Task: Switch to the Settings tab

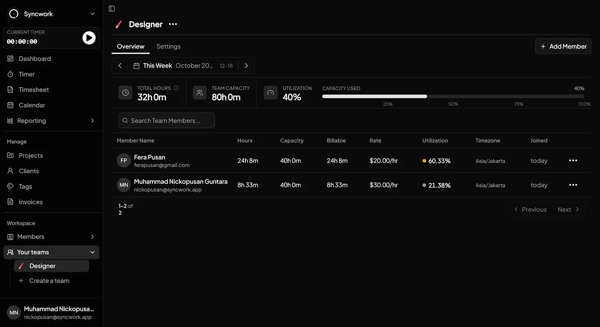Action: [x=168, y=47]
